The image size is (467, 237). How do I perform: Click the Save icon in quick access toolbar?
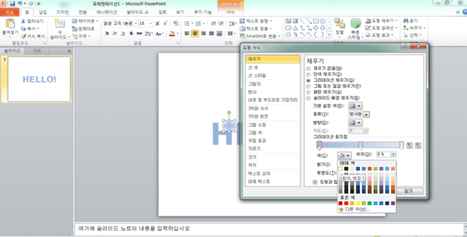click(x=12, y=4)
